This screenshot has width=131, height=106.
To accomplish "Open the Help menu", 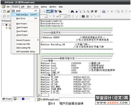I will coord(61,7).
